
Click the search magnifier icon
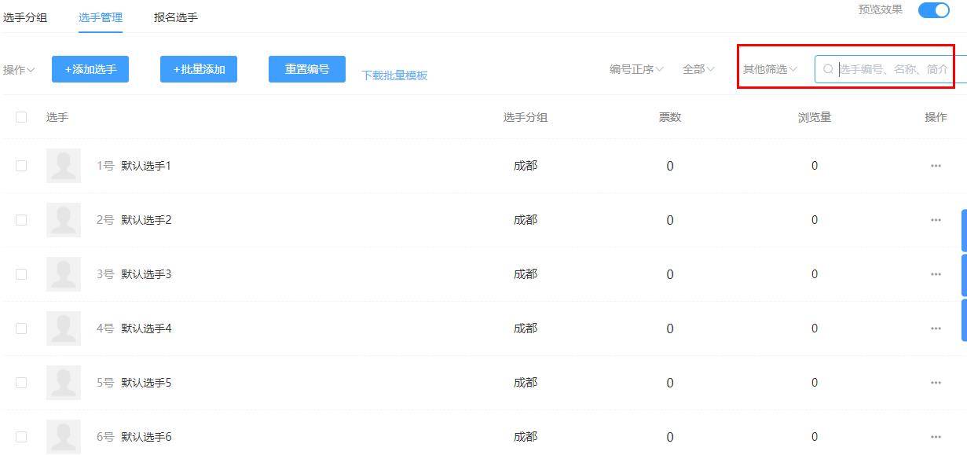pyautogui.click(x=828, y=69)
